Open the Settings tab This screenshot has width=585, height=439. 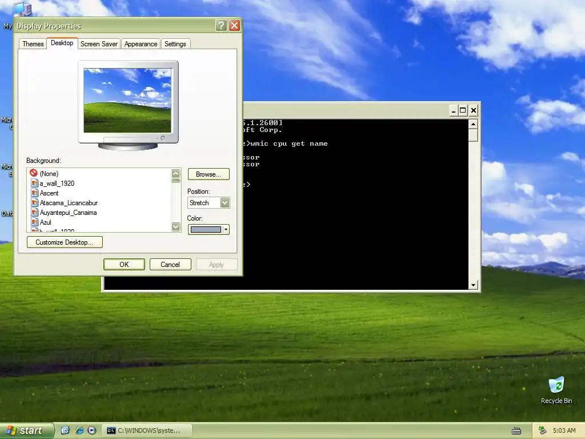click(x=175, y=43)
